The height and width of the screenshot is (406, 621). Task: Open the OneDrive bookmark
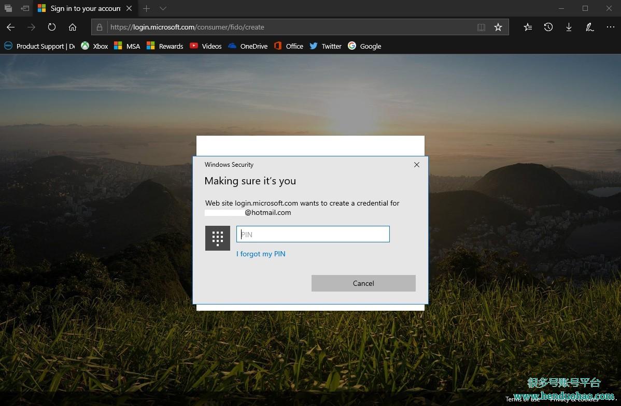click(x=248, y=46)
